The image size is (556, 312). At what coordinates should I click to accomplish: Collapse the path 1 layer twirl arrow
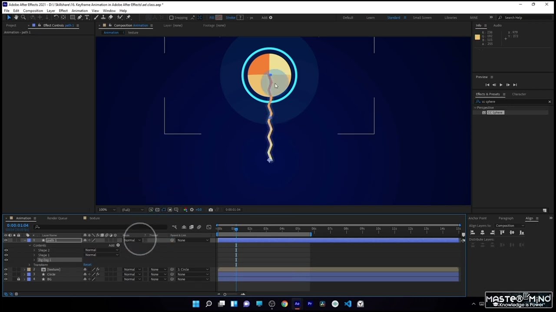point(24,240)
